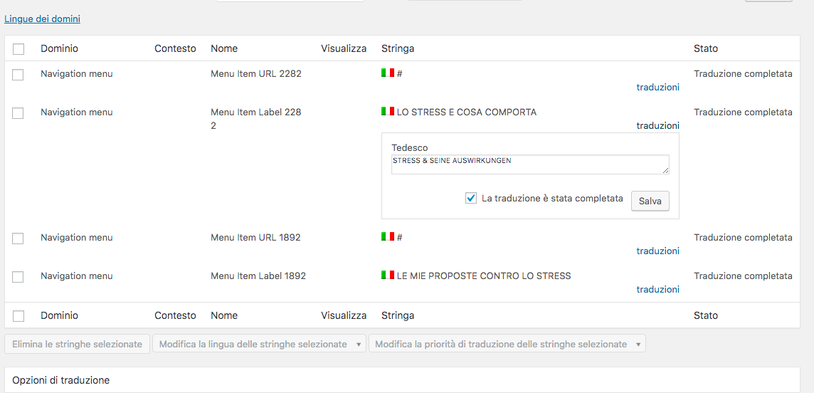814x393 pixels.
Task: Open 'Modifica la lingua delle stringhe selezionate' dropdown
Action: (x=260, y=345)
